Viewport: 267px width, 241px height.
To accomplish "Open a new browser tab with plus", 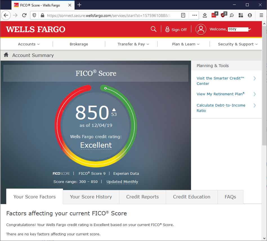I will pyautogui.click(x=79, y=5).
